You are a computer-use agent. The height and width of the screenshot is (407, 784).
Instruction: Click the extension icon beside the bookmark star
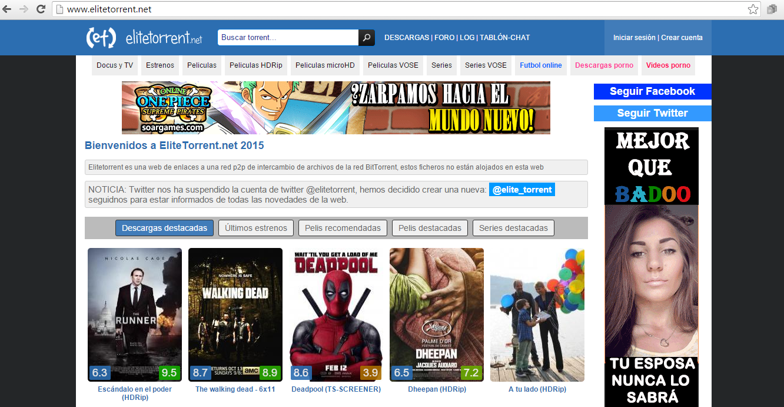tap(772, 9)
